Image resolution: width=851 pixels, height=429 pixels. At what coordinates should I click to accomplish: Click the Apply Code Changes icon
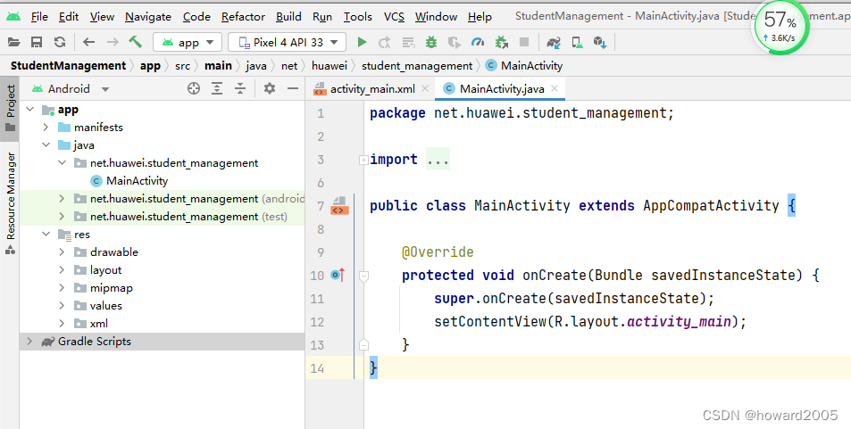[x=408, y=42]
